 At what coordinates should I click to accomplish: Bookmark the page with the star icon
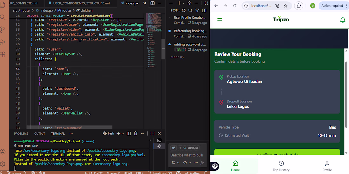(286, 6)
